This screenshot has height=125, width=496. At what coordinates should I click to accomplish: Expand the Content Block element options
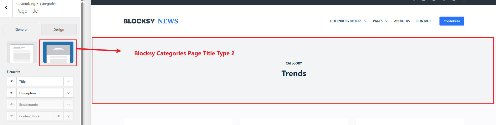(68, 116)
